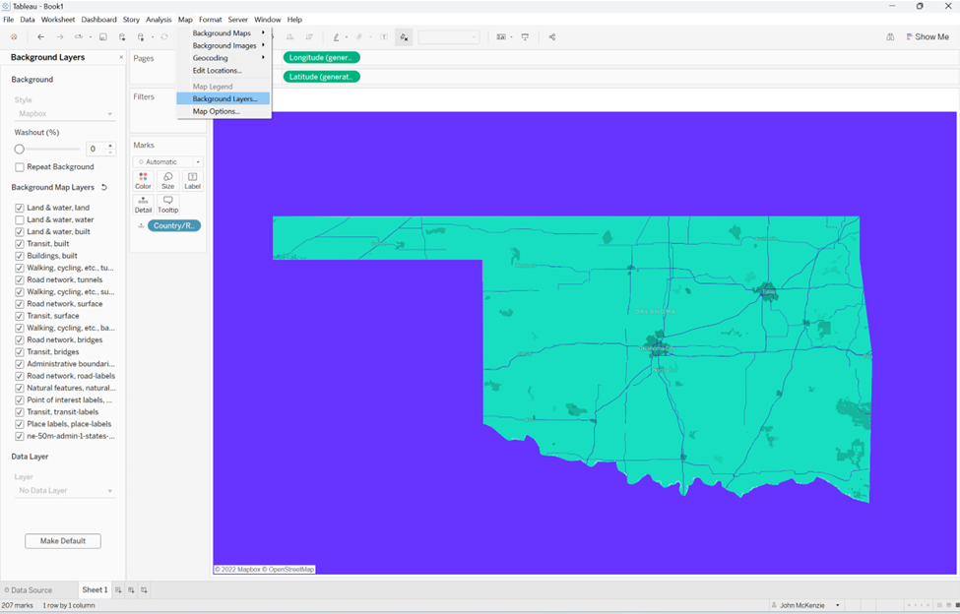Screen dimensions: 960x614
Task: Open Show Me panel
Action: click(928, 37)
